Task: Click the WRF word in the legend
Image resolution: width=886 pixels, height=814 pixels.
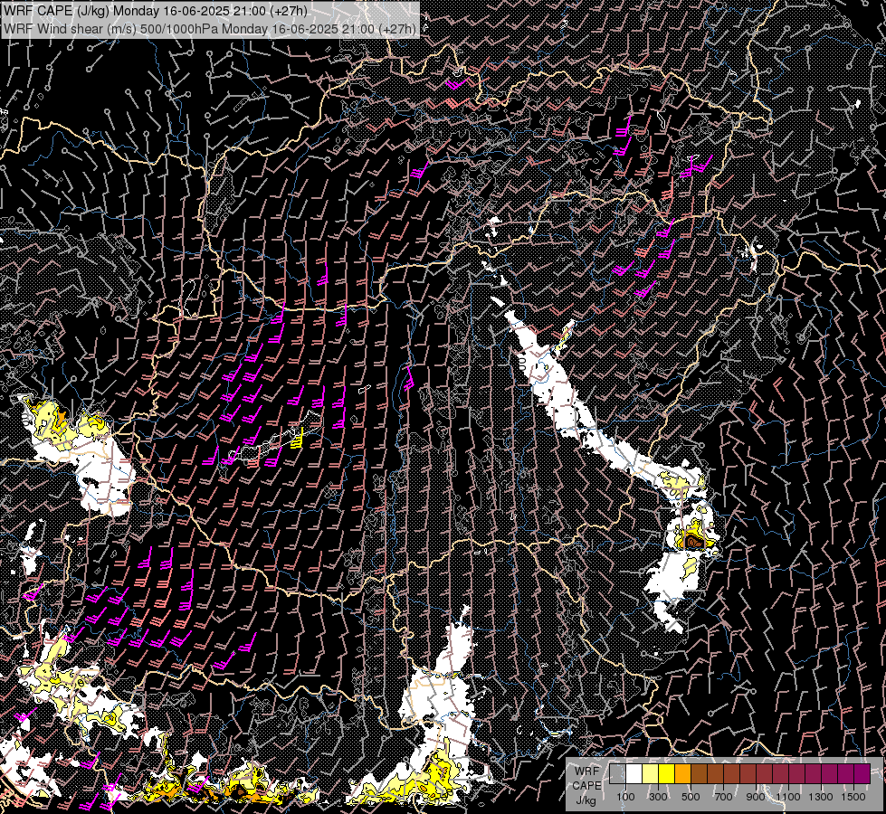Action: tap(587, 771)
